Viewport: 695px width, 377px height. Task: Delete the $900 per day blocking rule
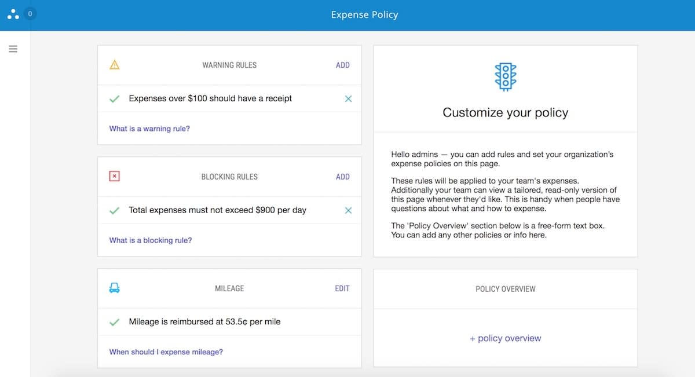pyautogui.click(x=348, y=210)
